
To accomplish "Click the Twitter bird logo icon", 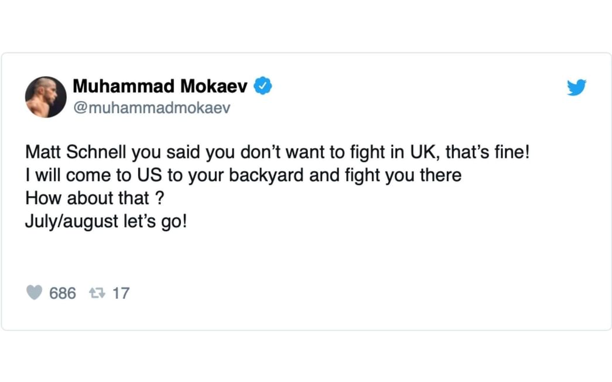I will tap(577, 87).
